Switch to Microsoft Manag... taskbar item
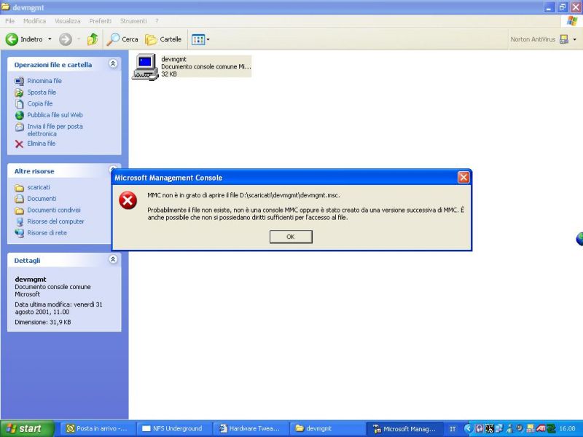The width and height of the screenshot is (583, 437). (405, 429)
